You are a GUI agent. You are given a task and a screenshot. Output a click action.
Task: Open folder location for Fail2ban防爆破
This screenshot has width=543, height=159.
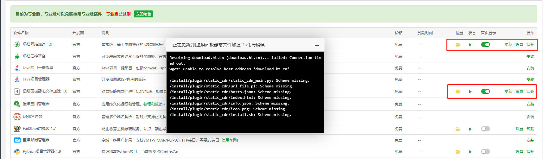click(458, 129)
